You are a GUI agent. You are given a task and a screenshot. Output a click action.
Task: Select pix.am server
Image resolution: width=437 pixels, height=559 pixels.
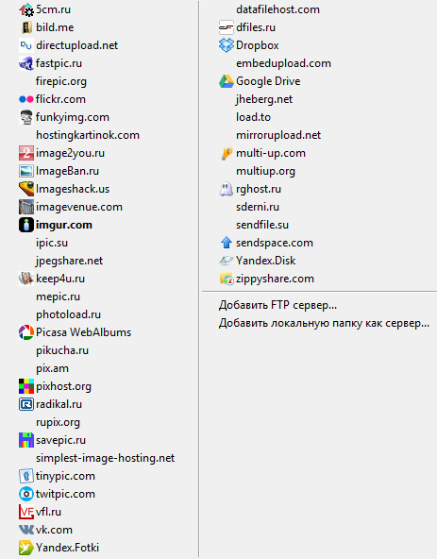coord(52,368)
